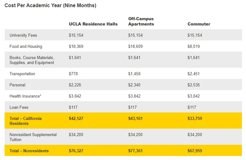Click the Off-Campus Apartments column header
This screenshot has height=160, width=246.
[x=141, y=21]
